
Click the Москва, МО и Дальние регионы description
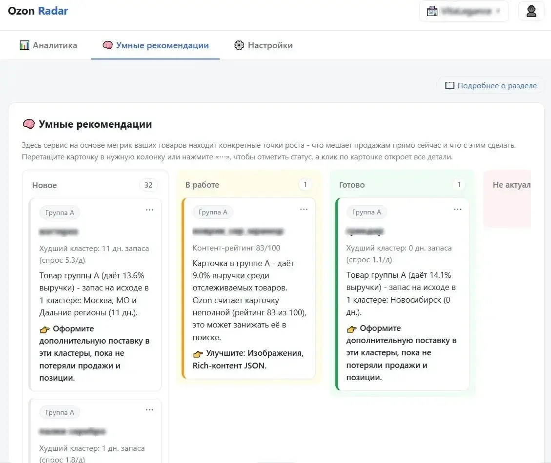point(94,294)
